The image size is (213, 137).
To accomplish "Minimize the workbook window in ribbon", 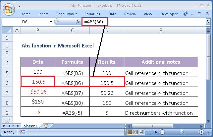I will coord(192,14).
